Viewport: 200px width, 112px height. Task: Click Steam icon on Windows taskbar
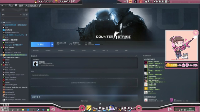(38, 110)
